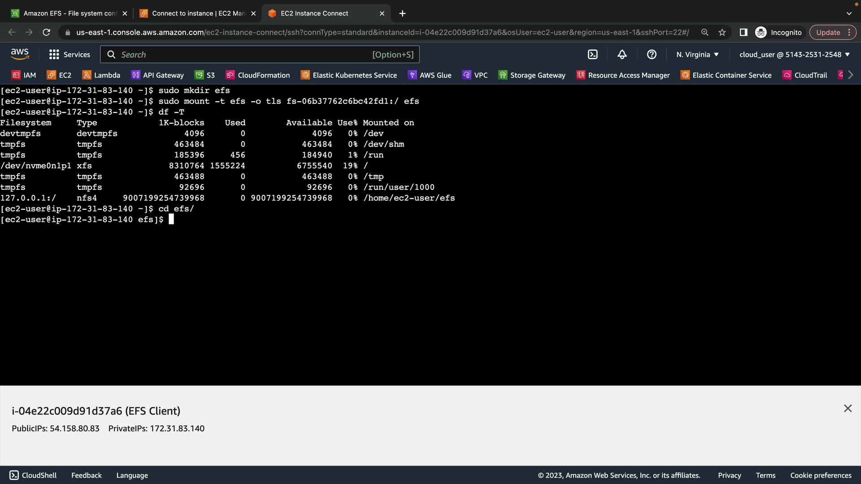Screen dimensions: 861x484
Task: Expand the N. Virginia region dropdown
Action: click(697, 55)
